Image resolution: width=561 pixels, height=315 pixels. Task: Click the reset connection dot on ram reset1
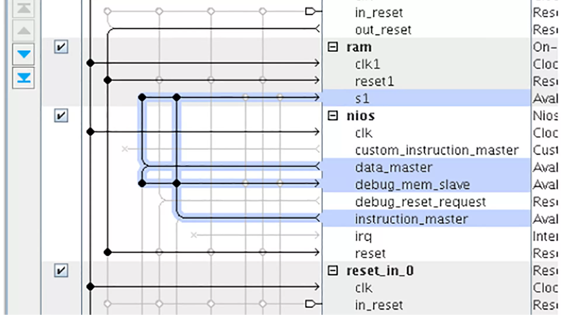pos(108,80)
